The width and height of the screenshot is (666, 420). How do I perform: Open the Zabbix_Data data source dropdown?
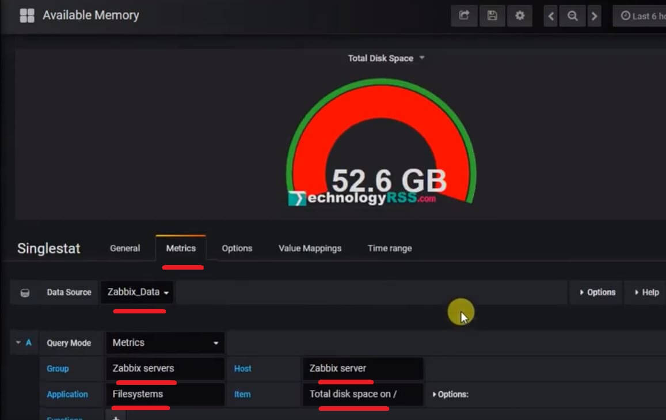tap(136, 292)
